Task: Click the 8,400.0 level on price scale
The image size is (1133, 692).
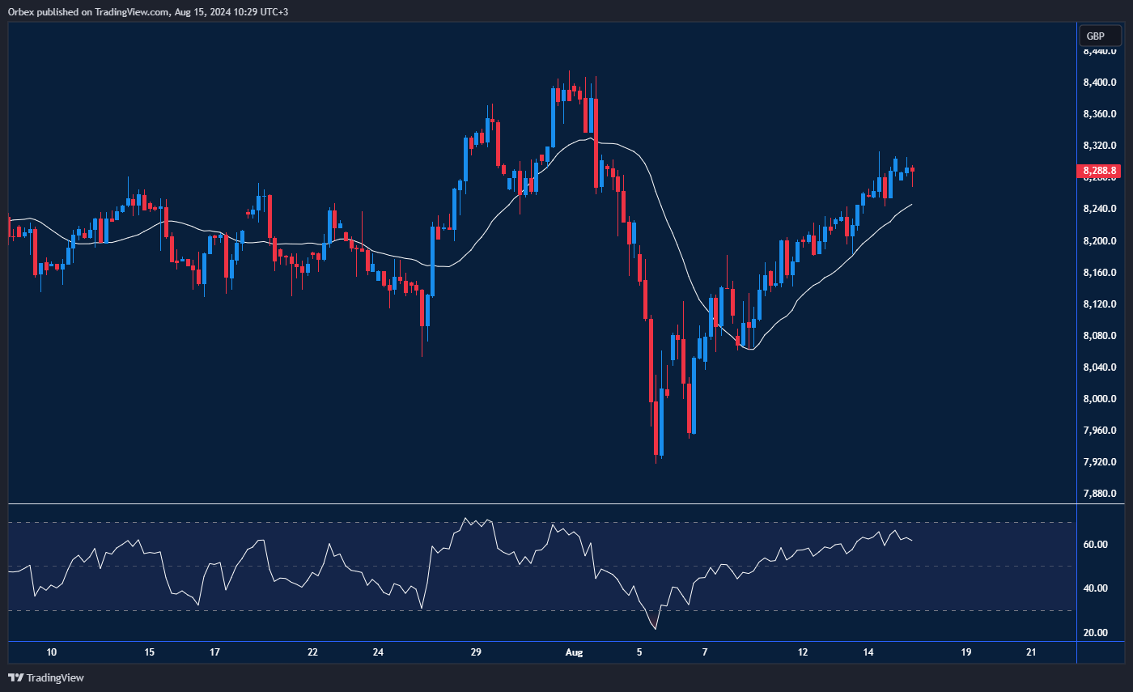Action: pyautogui.click(x=1100, y=83)
